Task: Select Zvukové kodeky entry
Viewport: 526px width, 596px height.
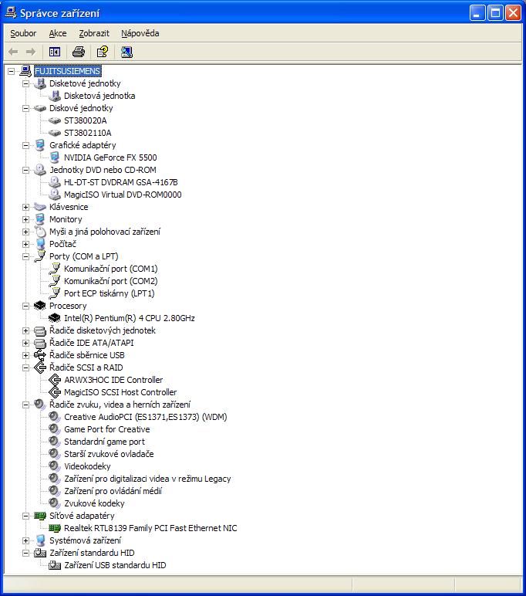Action: (94, 503)
